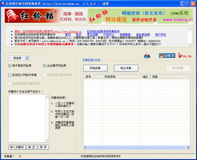Image resolution: width=197 pixels, height=160 pixels.
Task: Click the 红铃铛 logo banner on the left
Action: tap(46, 16)
